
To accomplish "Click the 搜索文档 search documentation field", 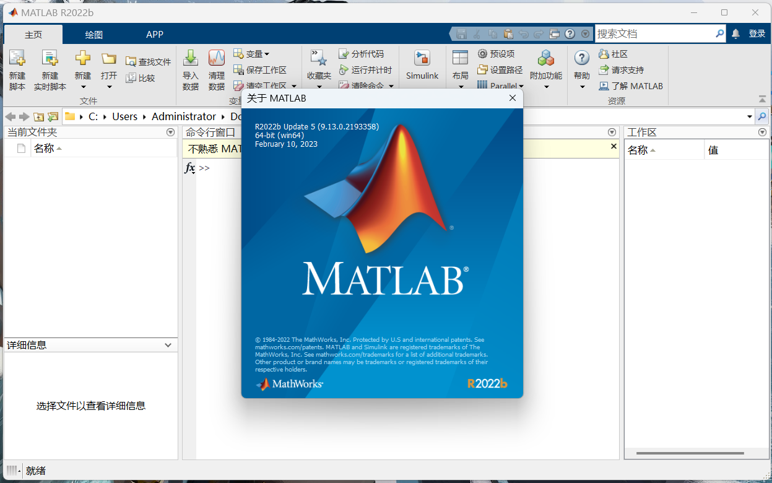I will (654, 33).
